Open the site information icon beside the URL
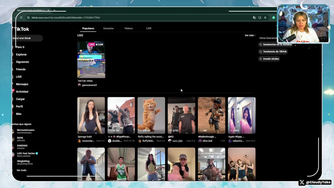Viewport: 334px width, 188px height. (x=28, y=17)
